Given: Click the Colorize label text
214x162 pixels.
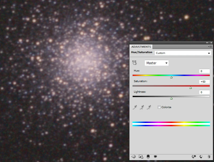Looking at the screenshot, I should [166, 107].
